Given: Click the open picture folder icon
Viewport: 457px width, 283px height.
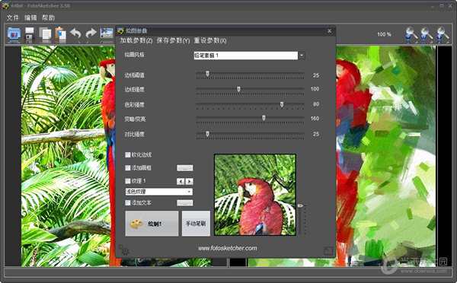Looking at the screenshot, I should 14,34.
